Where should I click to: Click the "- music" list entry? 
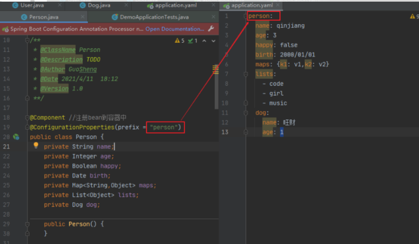click(275, 103)
